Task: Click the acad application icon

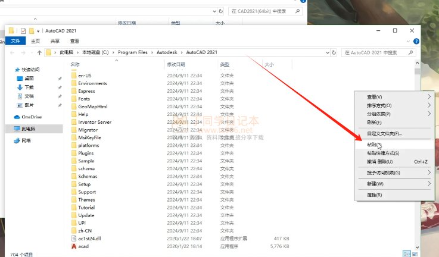Action: pos(73,246)
